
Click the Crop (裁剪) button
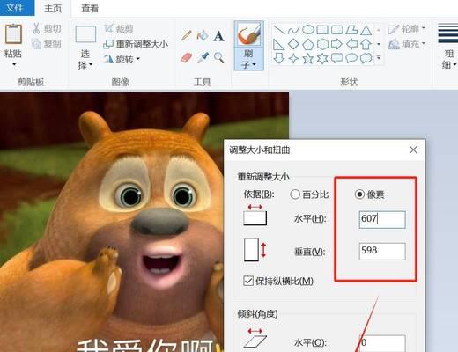119,28
